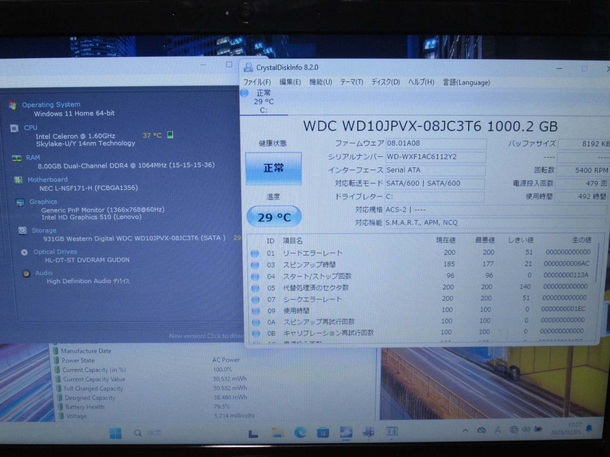Viewport: 610px width, 457px height.
Task: Click the Optical Drives disc icon in Speccy
Action: click(24, 252)
